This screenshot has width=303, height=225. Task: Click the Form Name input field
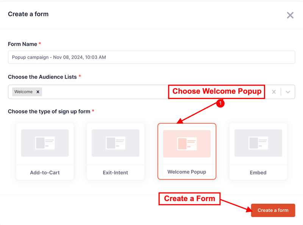151,57
